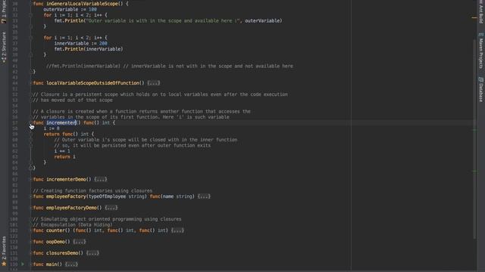Jump to orange warning marker on error stripe
The height and width of the screenshot is (272, 485).
point(474,17)
